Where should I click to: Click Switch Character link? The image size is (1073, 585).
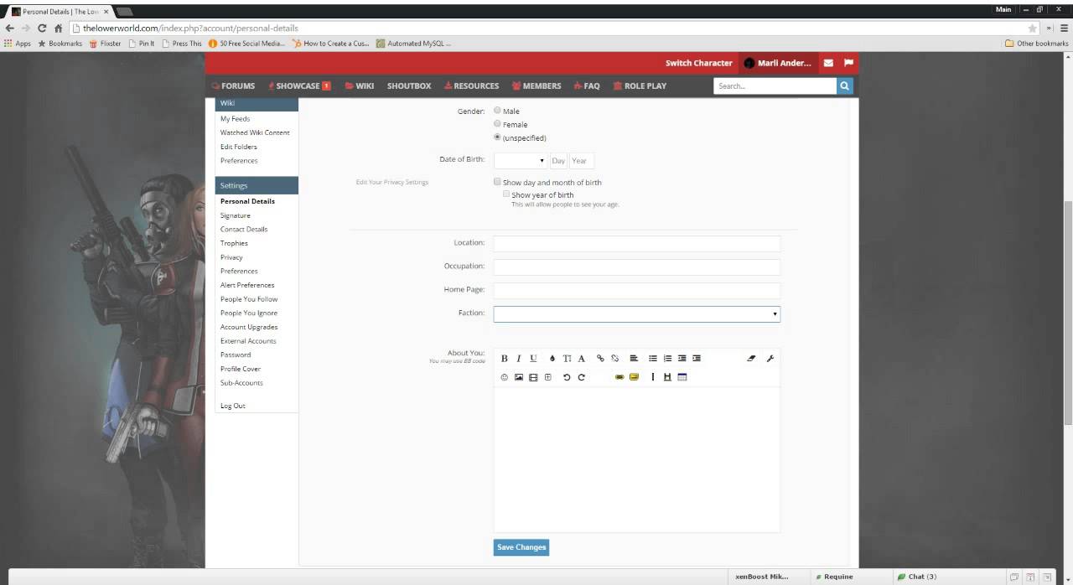coord(699,63)
